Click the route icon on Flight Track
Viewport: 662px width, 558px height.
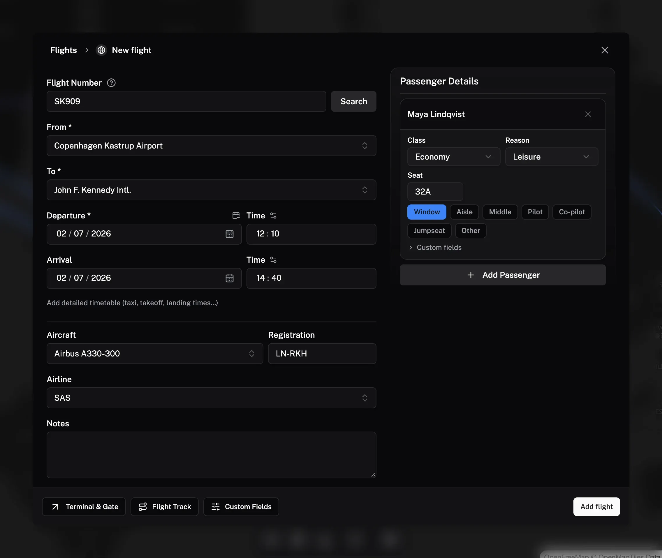point(143,506)
